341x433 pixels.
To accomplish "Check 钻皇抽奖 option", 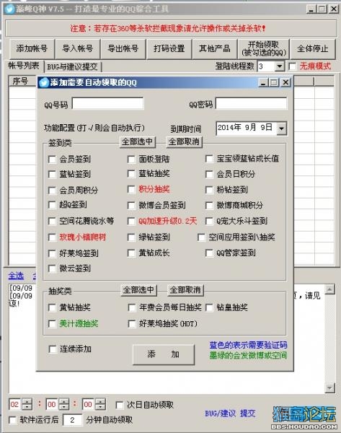I will [x=209, y=307].
